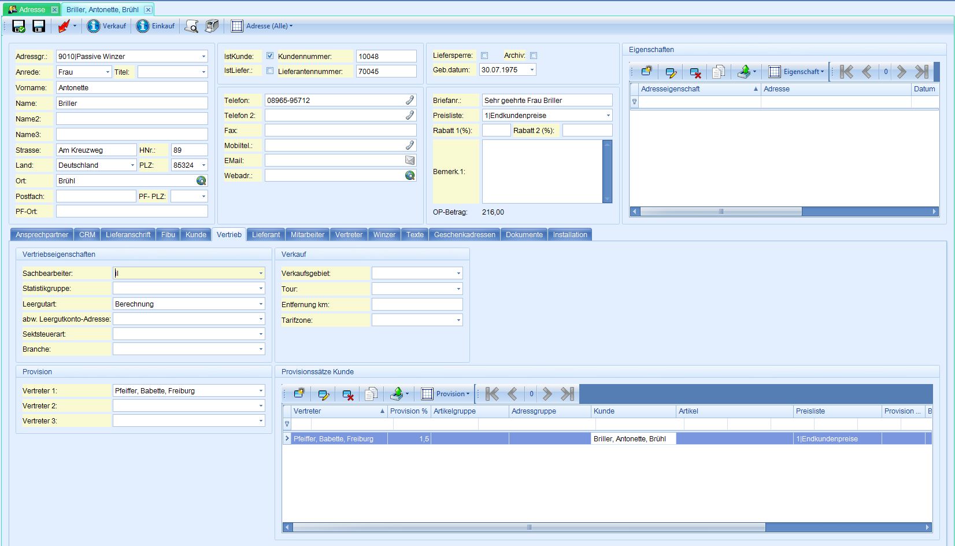Uncheck the IstKunde checkbox

pos(270,56)
